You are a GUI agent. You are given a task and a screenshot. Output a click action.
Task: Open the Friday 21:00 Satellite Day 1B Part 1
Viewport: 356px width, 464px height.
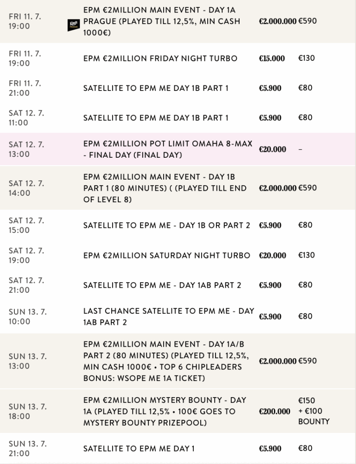tap(156, 88)
